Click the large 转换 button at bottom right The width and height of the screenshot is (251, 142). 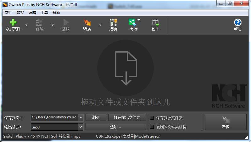(x=226, y=122)
